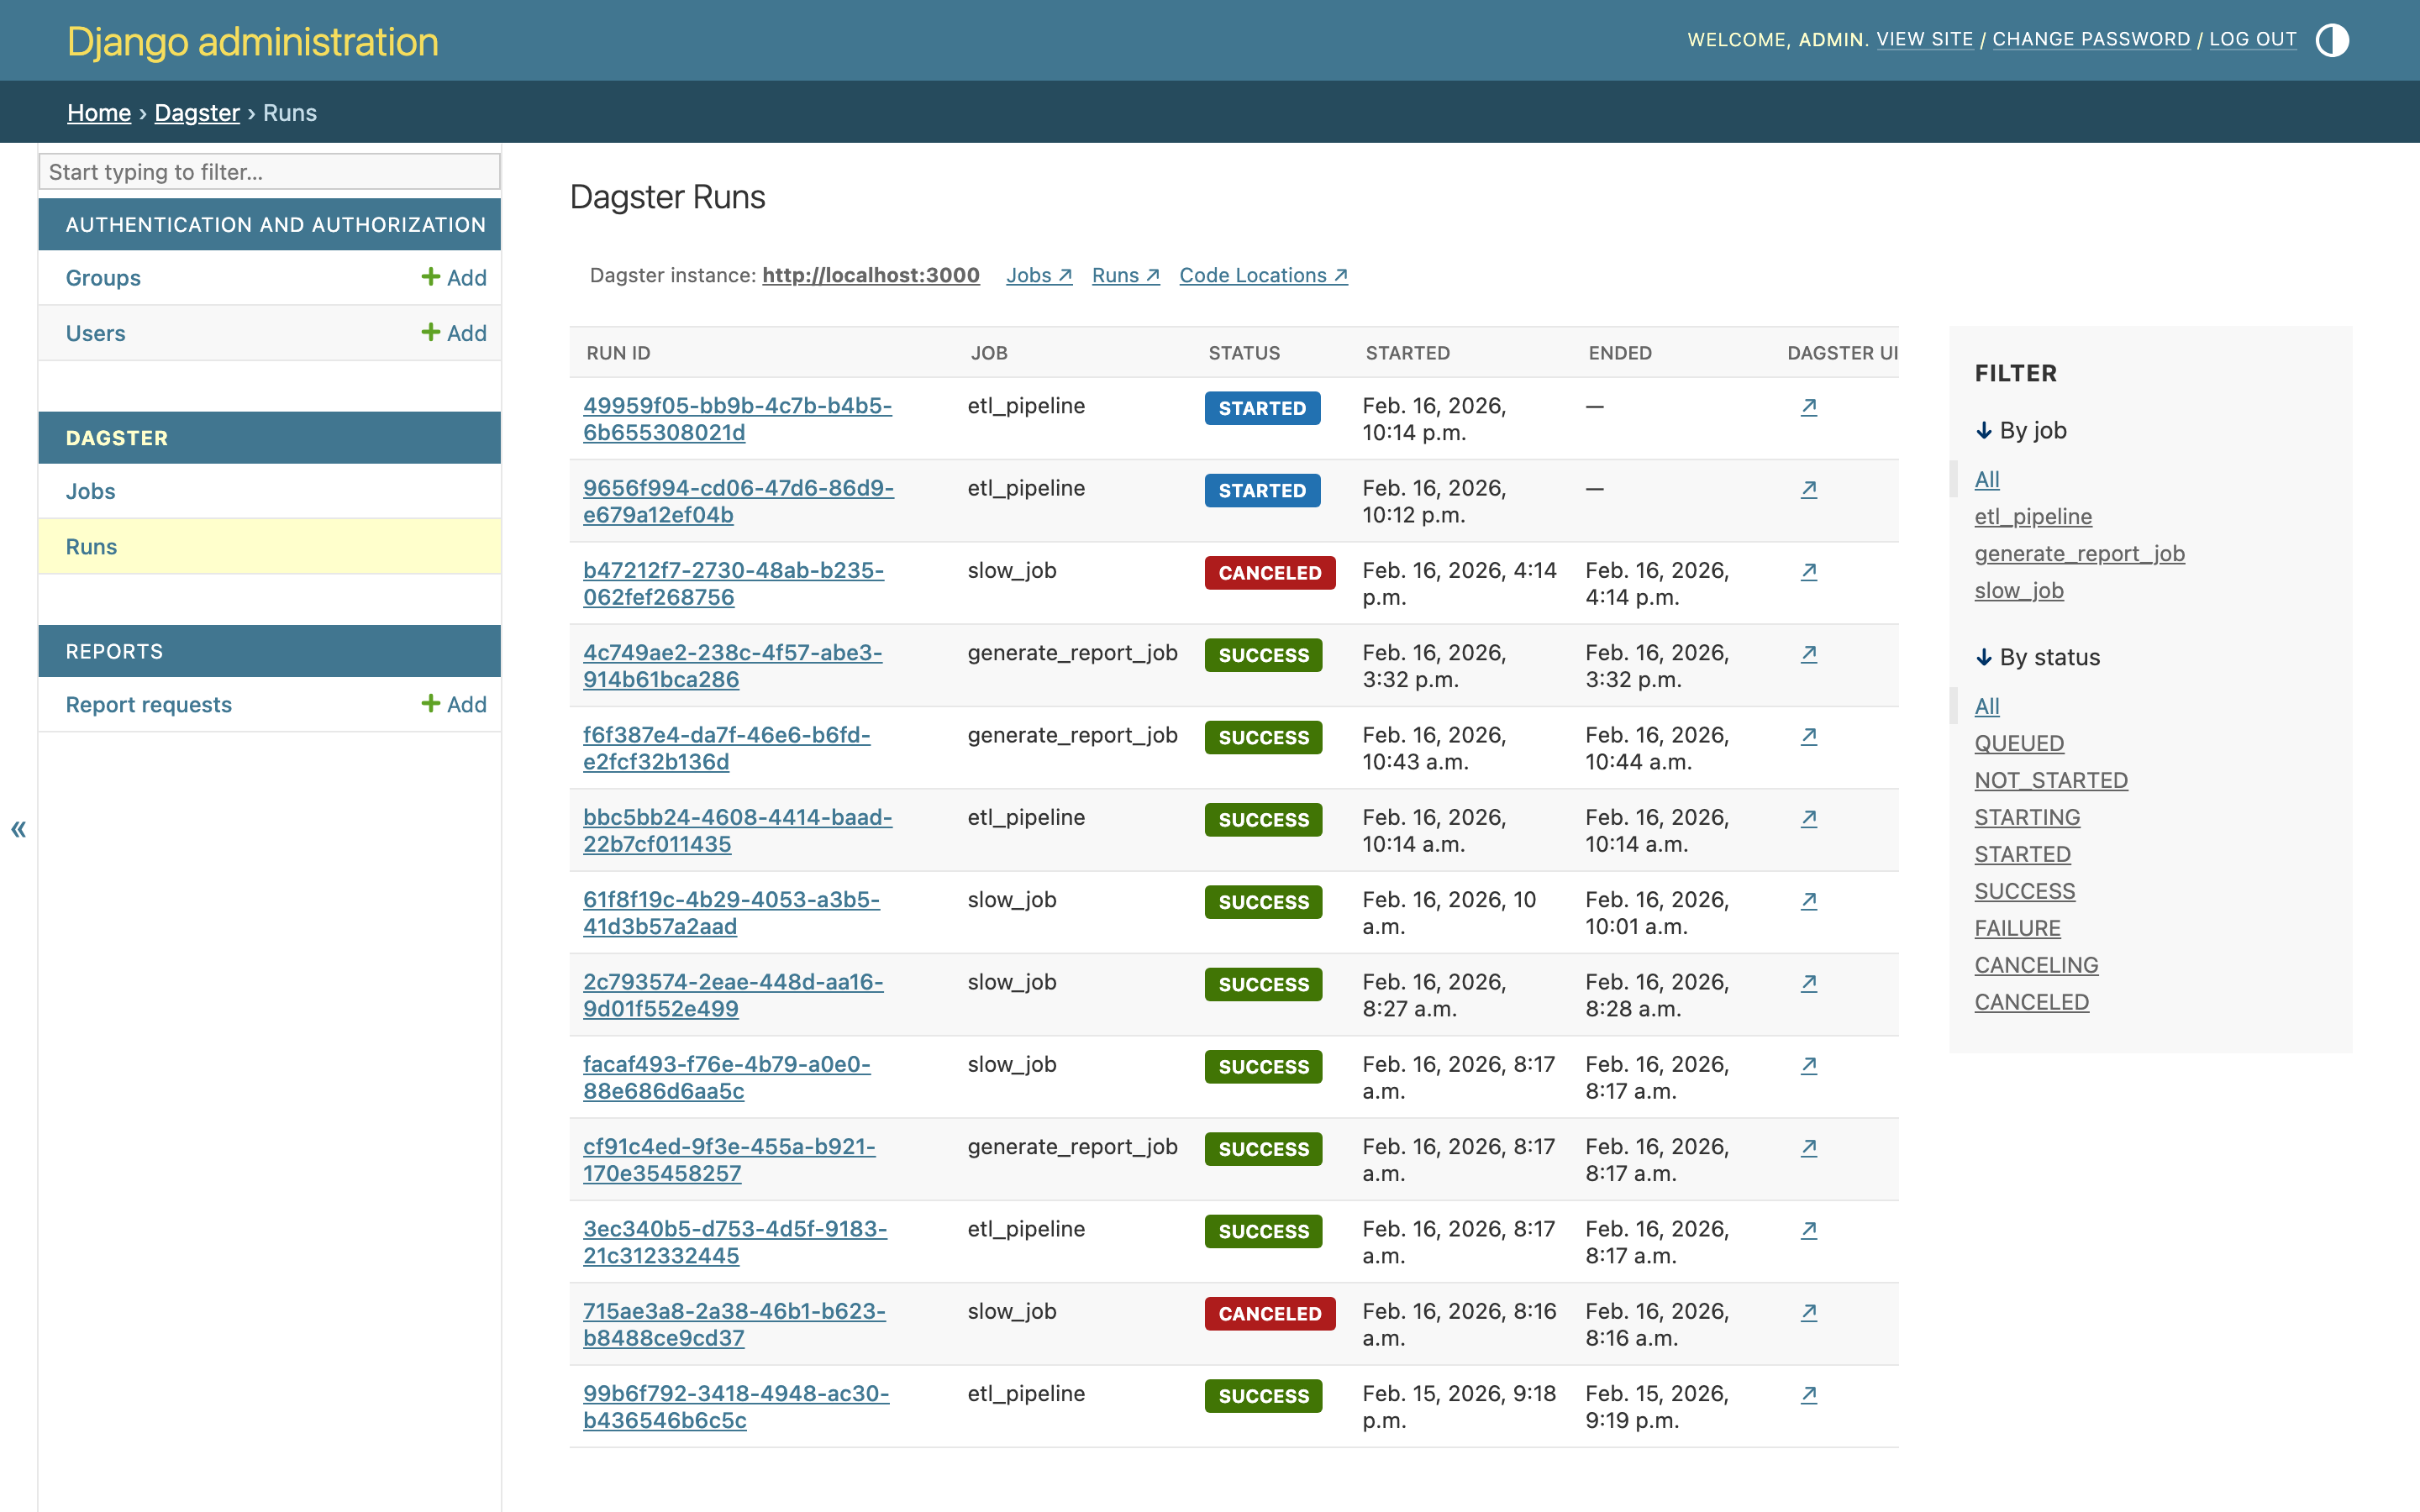Open run 4c749ae2-238c-4f57-abe3-914b61bca286

(732, 666)
